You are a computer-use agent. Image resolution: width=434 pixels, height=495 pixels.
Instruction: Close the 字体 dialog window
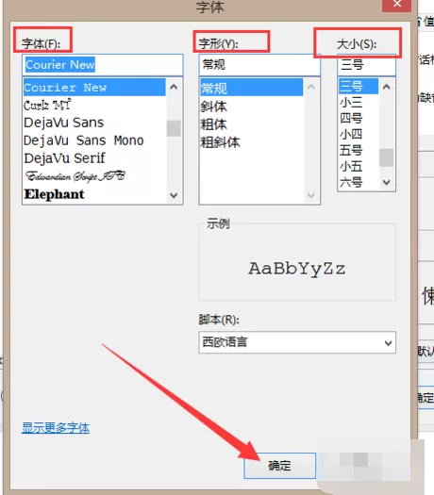(x=397, y=5)
